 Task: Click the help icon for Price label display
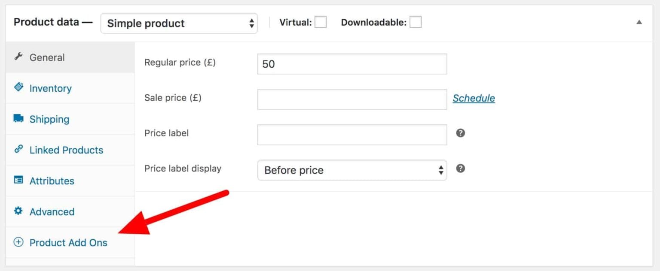[460, 169]
